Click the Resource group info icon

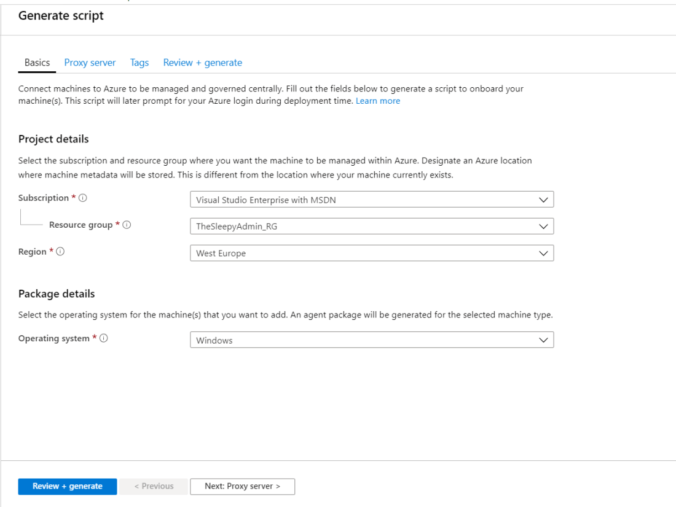pyautogui.click(x=127, y=225)
